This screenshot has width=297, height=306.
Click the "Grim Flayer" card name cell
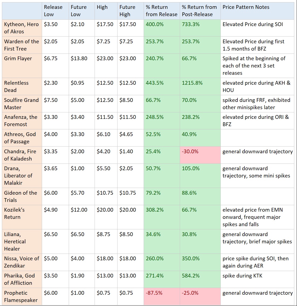tap(18, 58)
